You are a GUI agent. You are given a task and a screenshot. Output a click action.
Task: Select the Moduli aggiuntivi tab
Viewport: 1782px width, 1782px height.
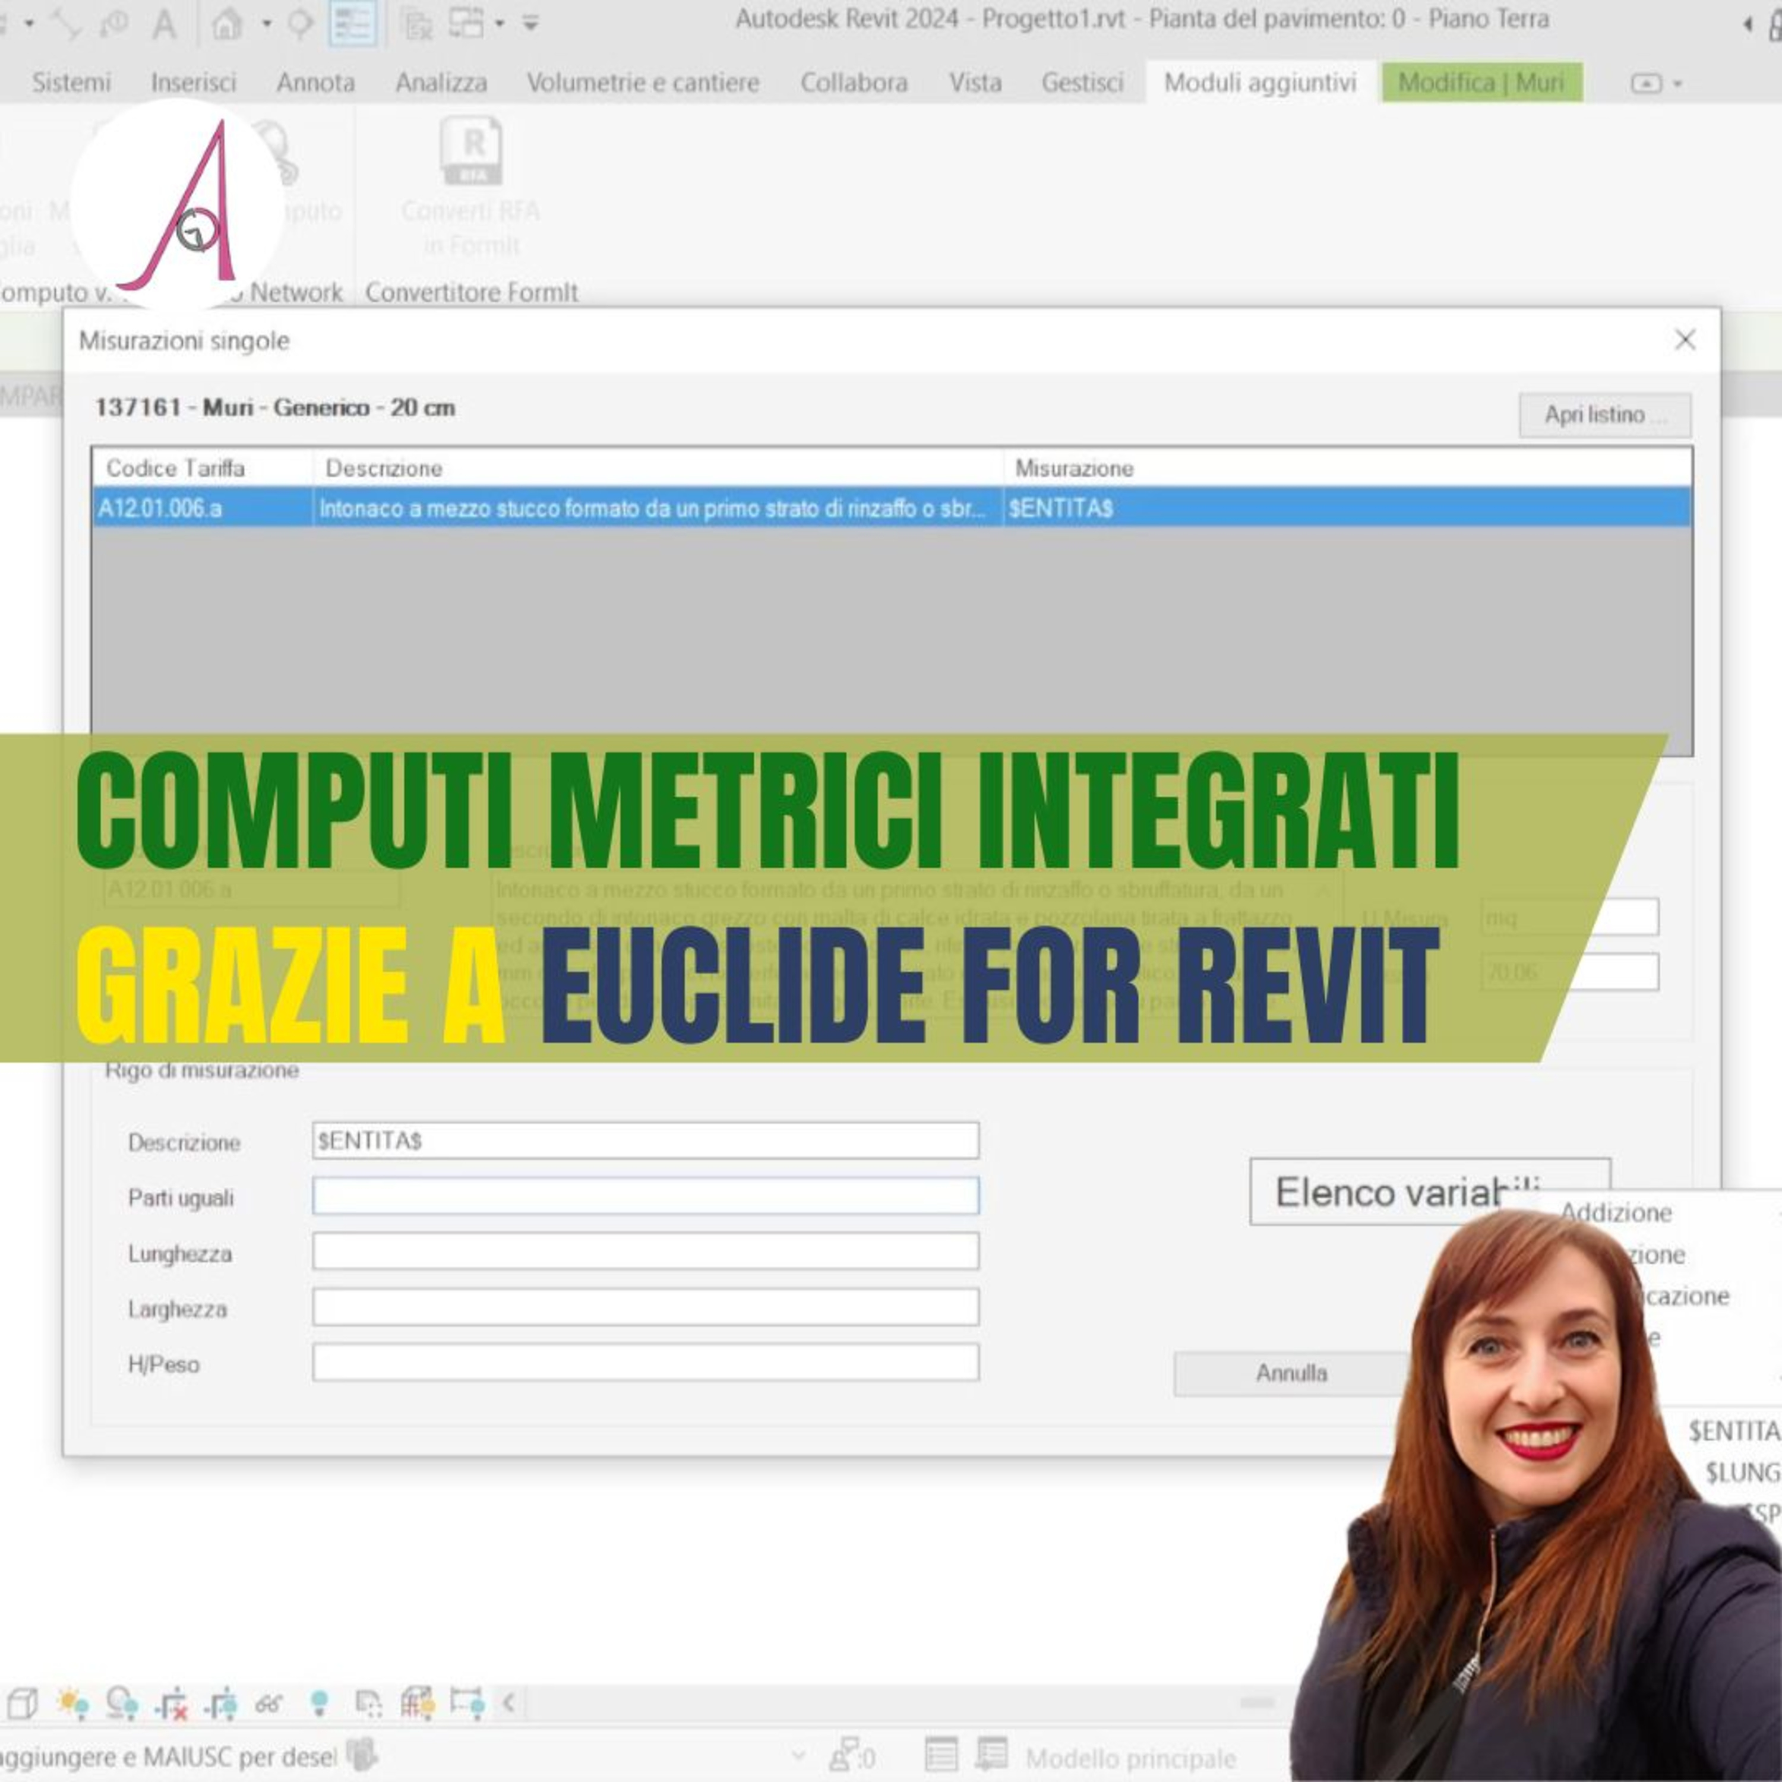pos(1260,83)
